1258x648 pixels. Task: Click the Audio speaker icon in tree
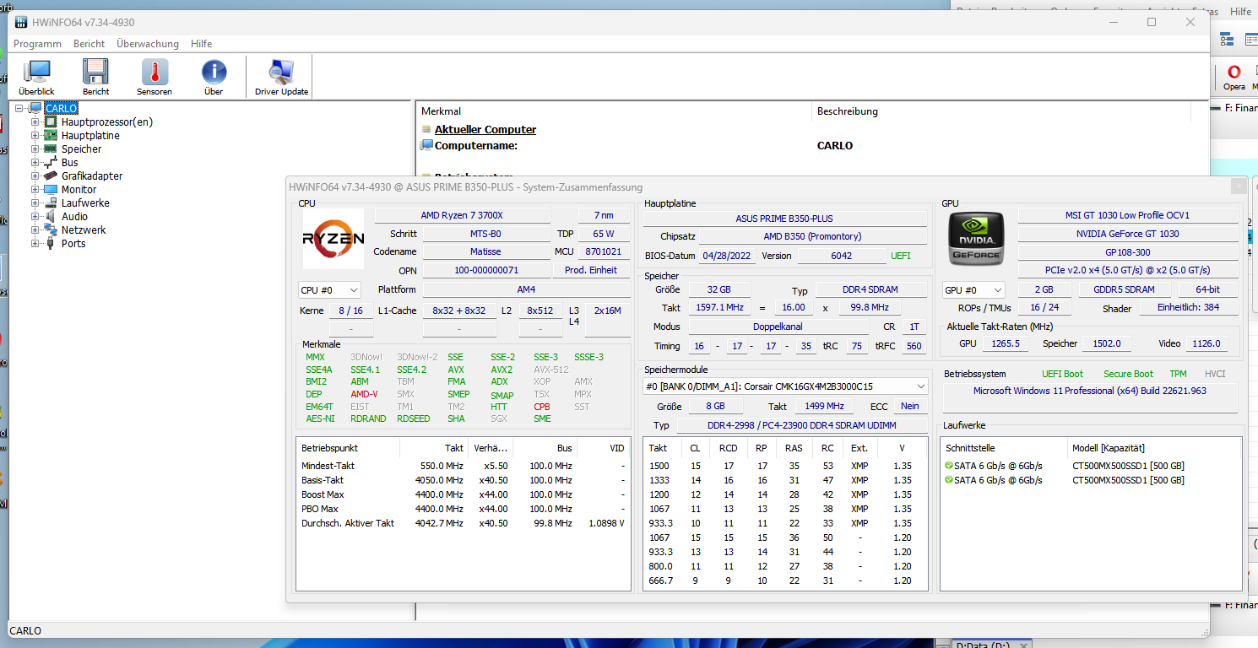tap(51, 217)
